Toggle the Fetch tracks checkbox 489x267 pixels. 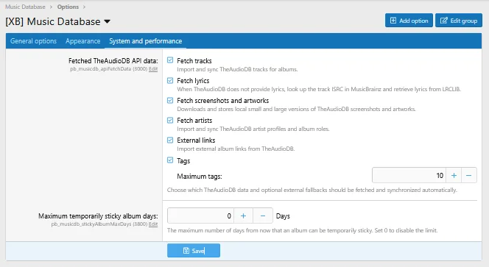[170, 60]
